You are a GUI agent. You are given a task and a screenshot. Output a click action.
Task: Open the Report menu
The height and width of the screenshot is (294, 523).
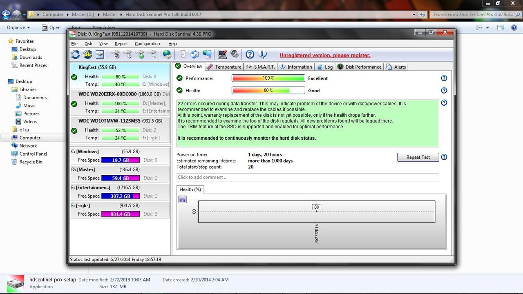121,44
